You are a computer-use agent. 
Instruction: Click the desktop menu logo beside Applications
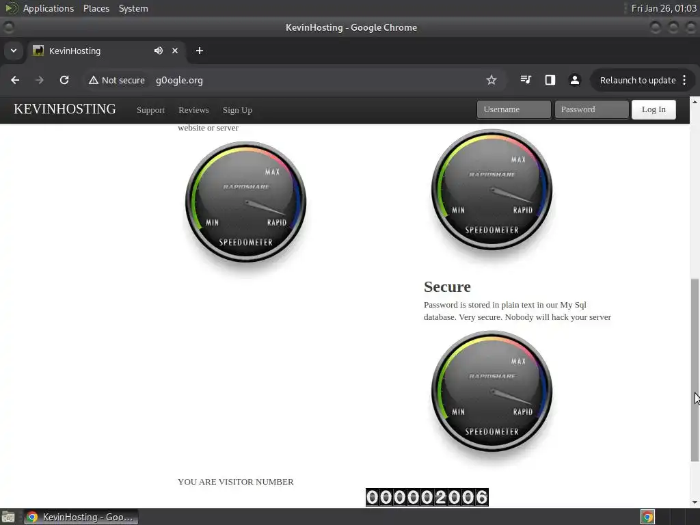pos(11,8)
